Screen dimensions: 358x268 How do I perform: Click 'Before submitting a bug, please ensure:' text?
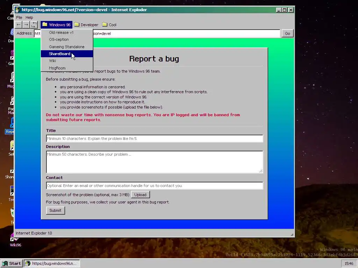pyautogui.click(x=81, y=79)
